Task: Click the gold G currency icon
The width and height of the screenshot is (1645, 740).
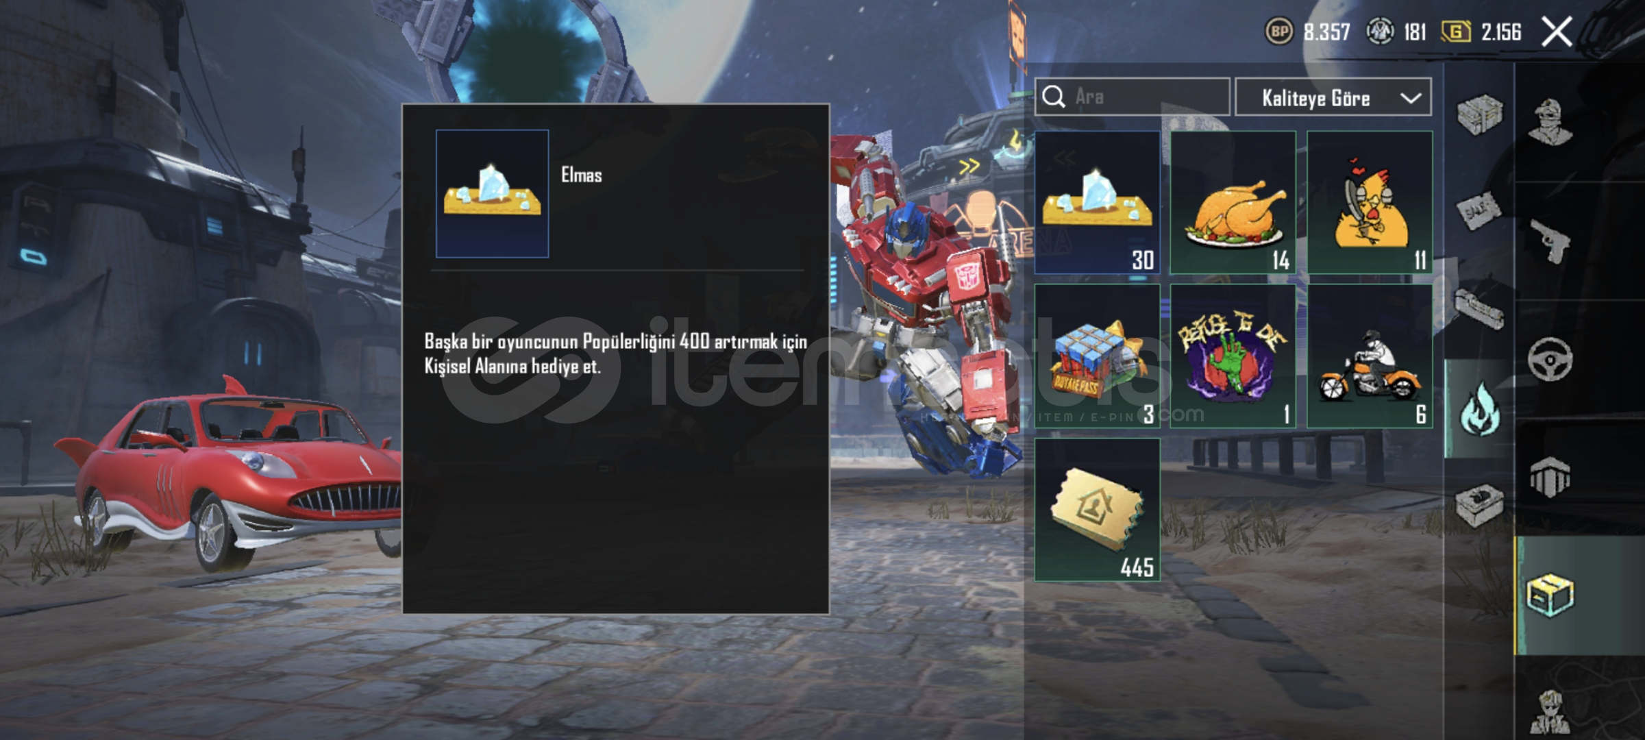Action: [x=1455, y=32]
